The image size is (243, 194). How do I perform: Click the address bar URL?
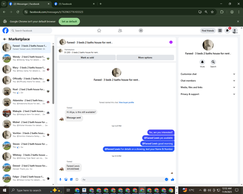(x=56, y=12)
